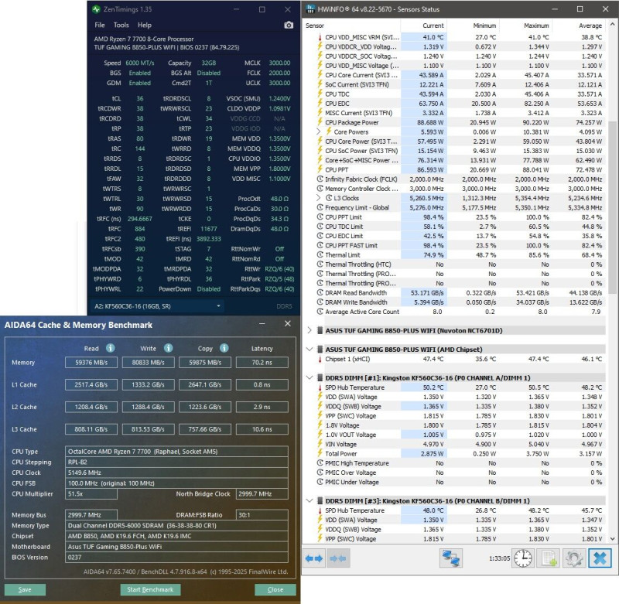The image size is (619, 604).
Task: Click the ZenTimings app logo icon
Action: [96, 9]
